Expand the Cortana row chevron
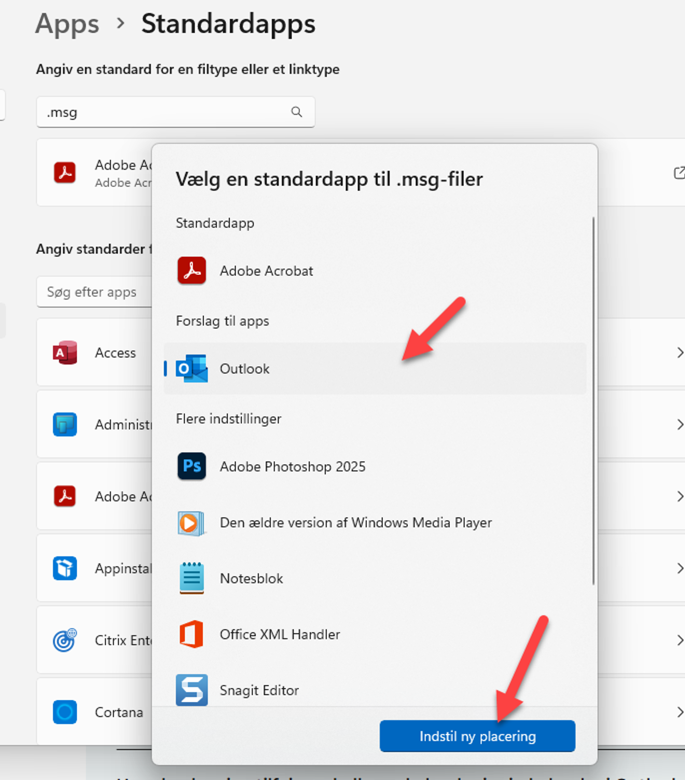Image resolution: width=685 pixels, height=780 pixels. tap(680, 712)
